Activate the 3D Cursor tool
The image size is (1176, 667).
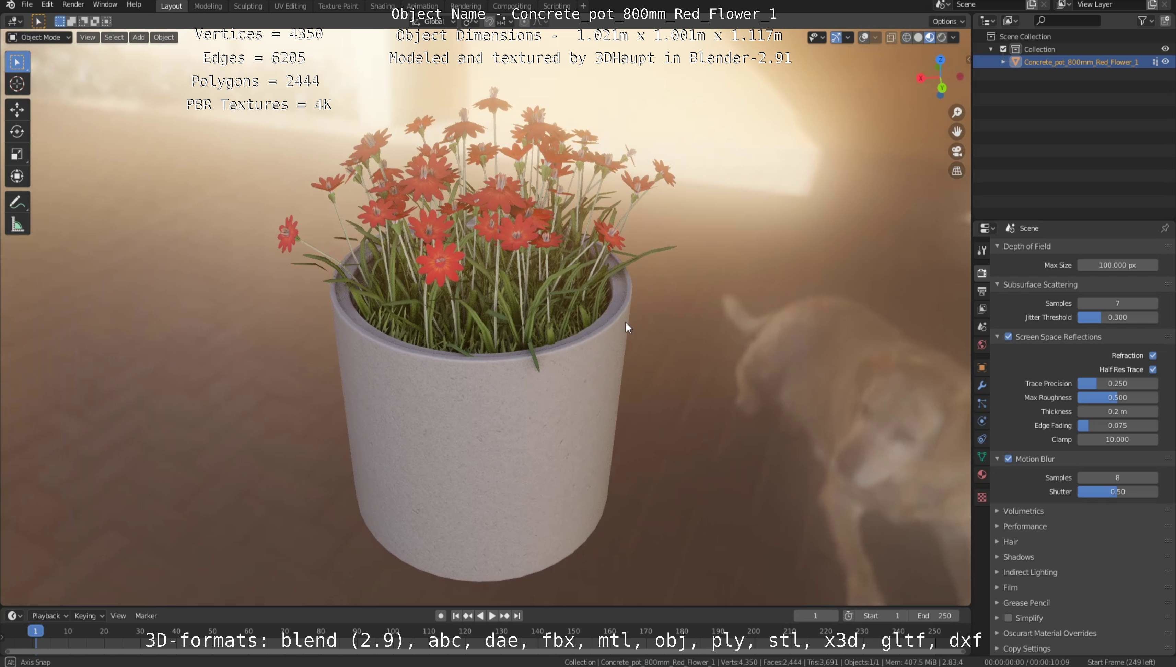(x=18, y=84)
